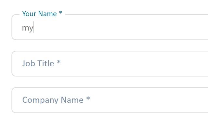Image resolution: width=208 pixels, height=117 pixels.
Task: Click the word "Company" in the third field
Action: (x=40, y=100)
